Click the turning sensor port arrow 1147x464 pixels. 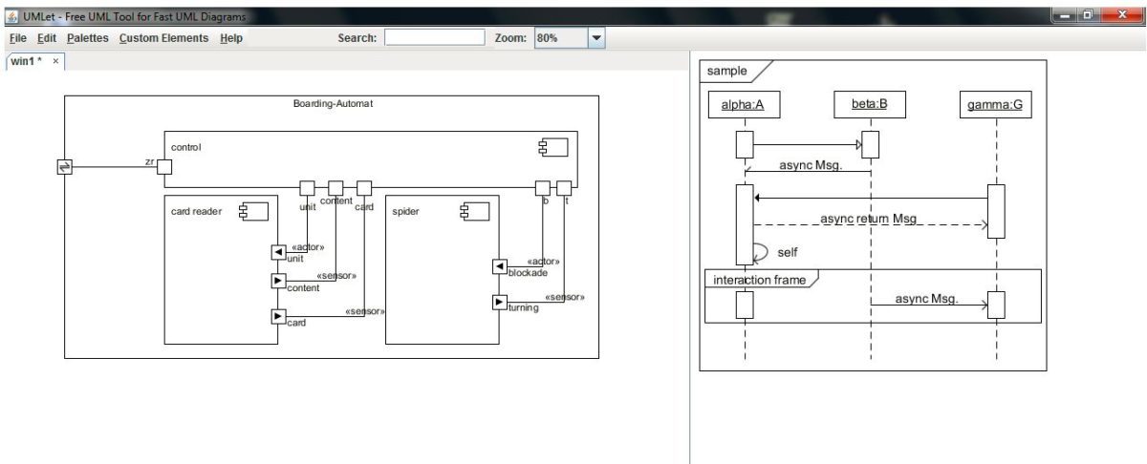(x=499, y=302)
